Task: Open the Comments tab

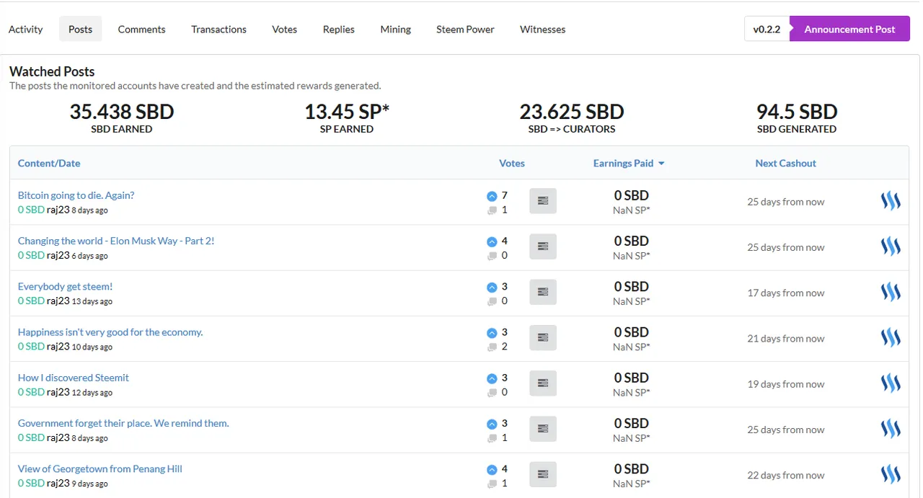Action: tap(142, 29)
